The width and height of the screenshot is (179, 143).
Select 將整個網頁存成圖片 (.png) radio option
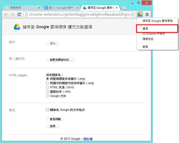tap(48, 79)
